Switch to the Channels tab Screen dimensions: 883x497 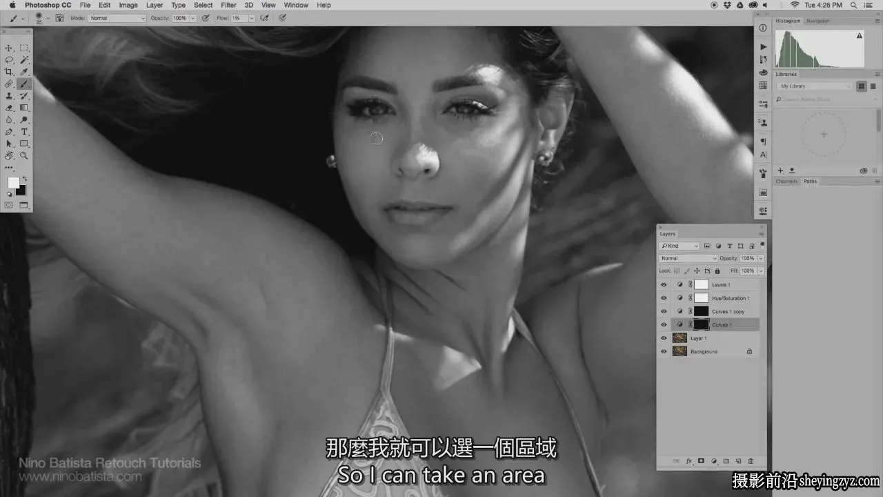(786, 182)
